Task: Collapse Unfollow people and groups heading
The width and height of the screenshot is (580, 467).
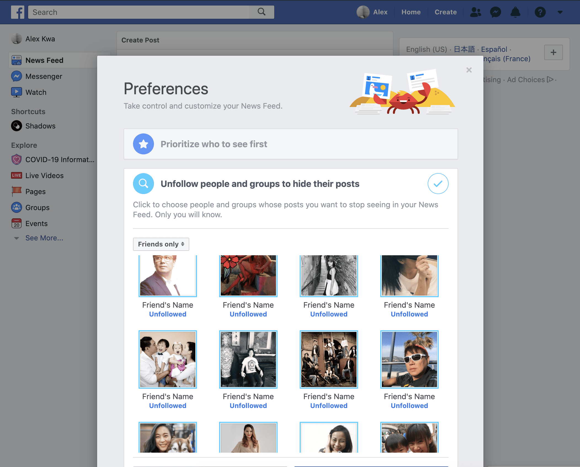Action: 260,184
